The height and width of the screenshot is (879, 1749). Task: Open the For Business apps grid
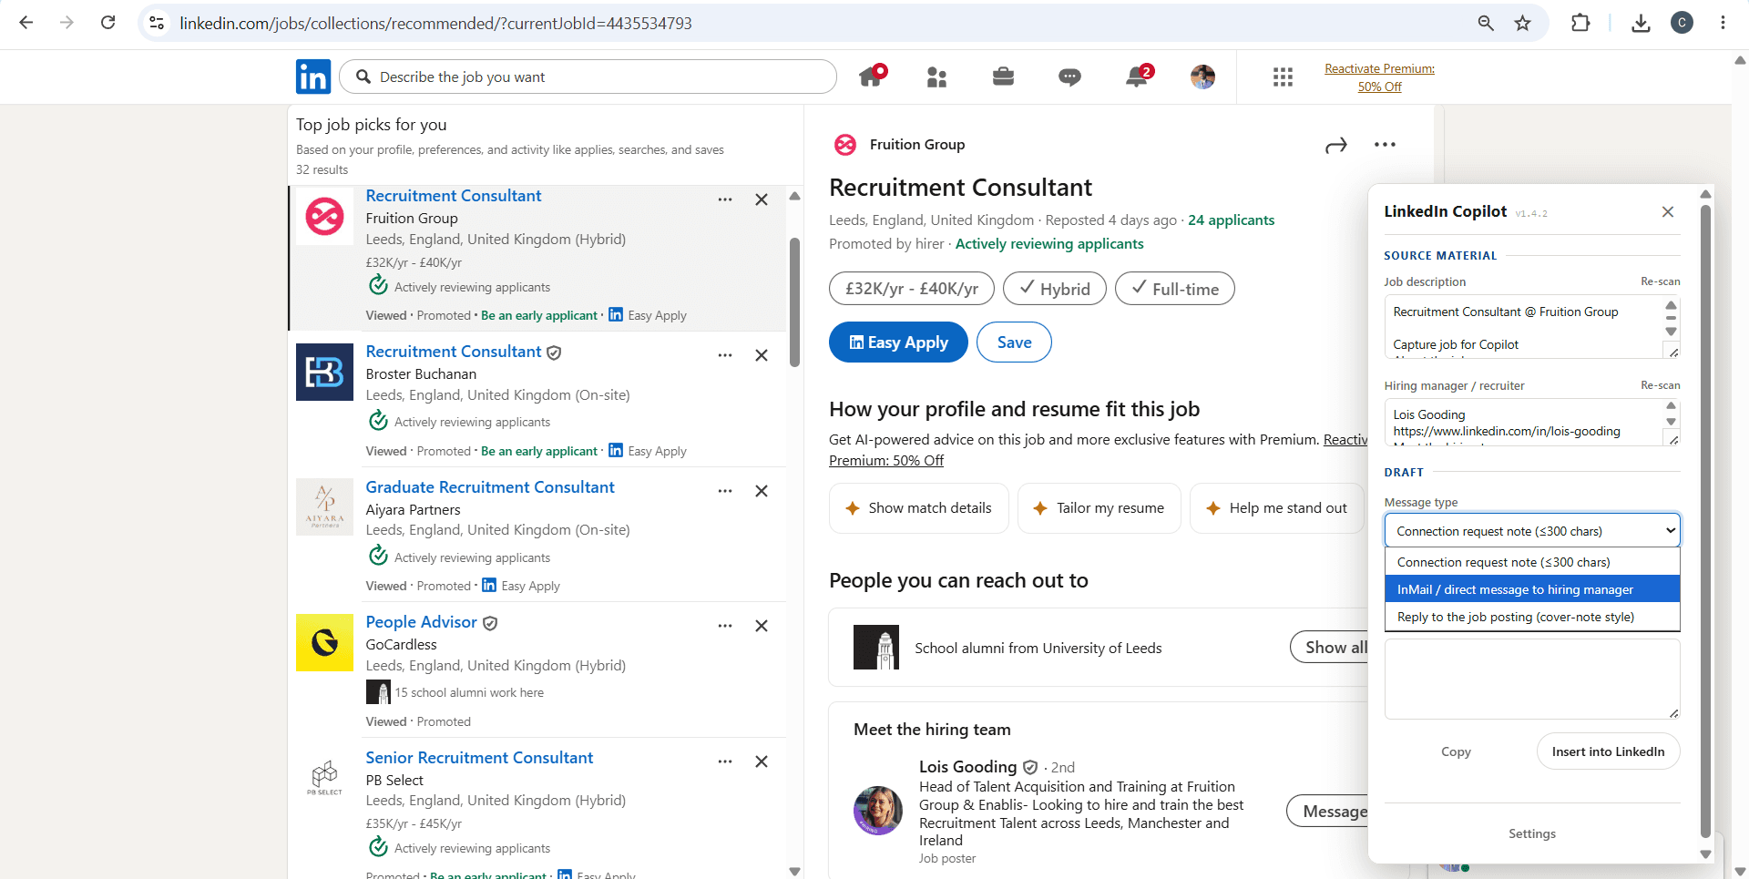pyautogui.click(x=1283, y=77)
